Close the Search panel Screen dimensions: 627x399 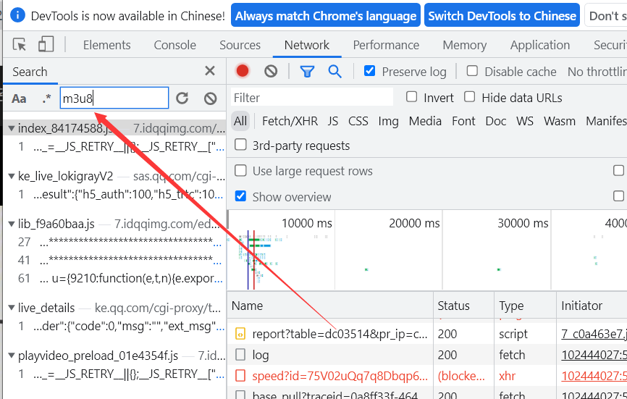pos(210,71)
